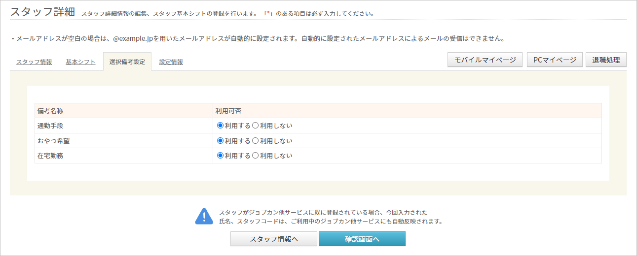Switch to the 基本シフト tab

[x=80, y=62]
